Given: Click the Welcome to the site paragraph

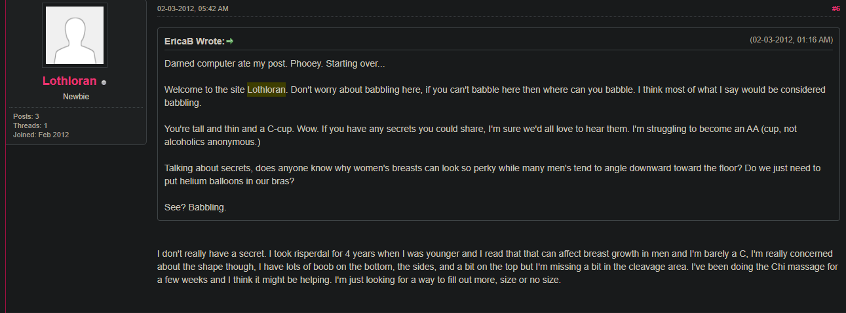Looking at the screenshot, I should (495, 96).
